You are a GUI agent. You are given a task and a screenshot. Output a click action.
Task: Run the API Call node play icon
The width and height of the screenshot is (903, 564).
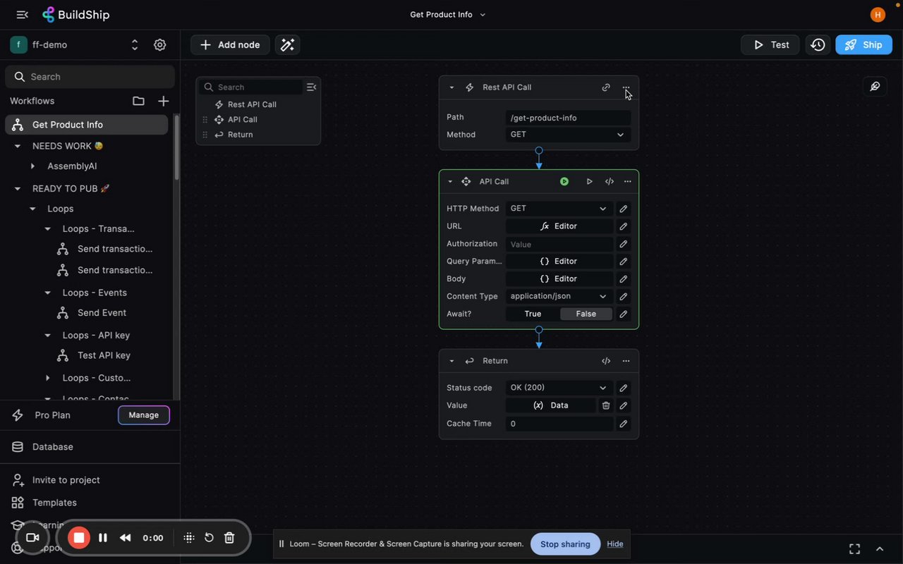589,182
